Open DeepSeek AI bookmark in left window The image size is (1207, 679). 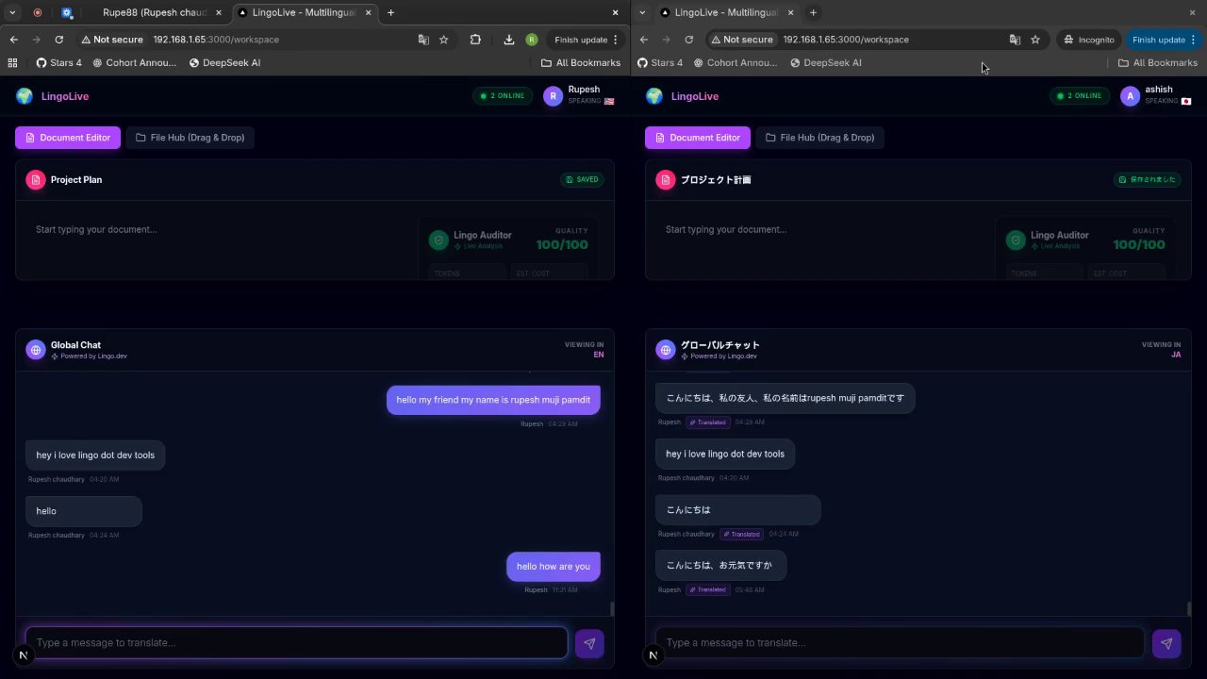[224, 63]
